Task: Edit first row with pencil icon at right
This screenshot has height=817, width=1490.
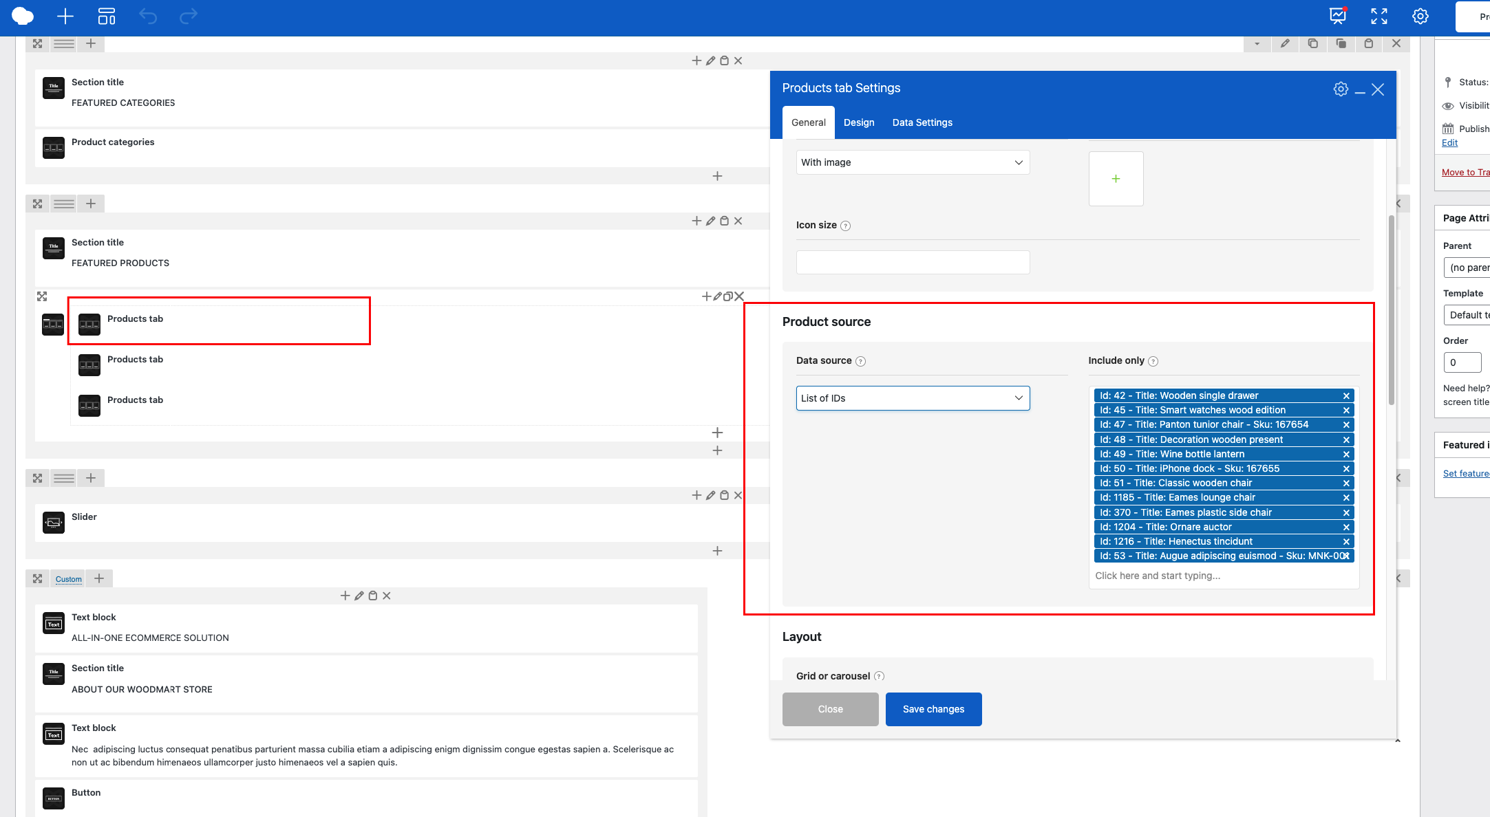Action: tap(1285, 43)
